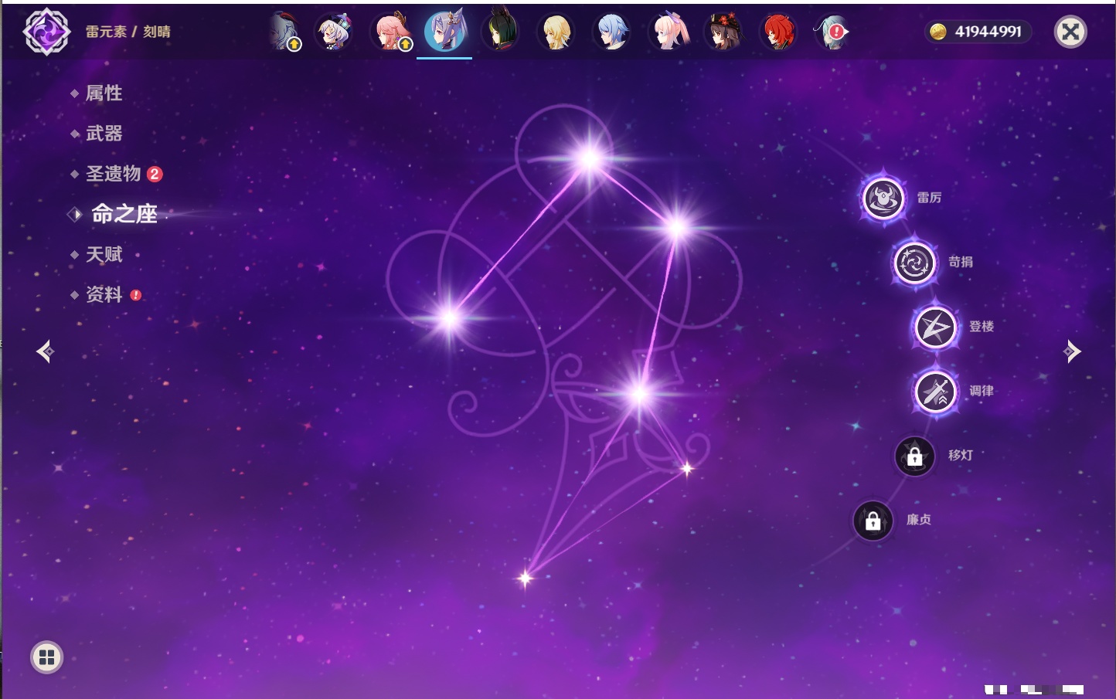Switch to previous character with left arrow

pos(45,351)
